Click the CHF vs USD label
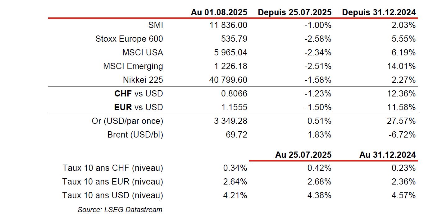Screen dimensions: 433x220 click(x=139, y=94)
